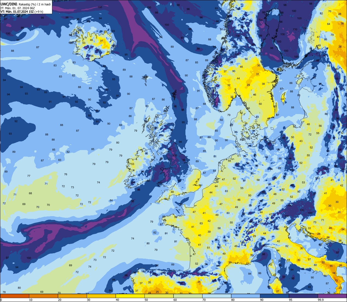Select the 30–40 amber legend swatch

click(x=101, y=296)
